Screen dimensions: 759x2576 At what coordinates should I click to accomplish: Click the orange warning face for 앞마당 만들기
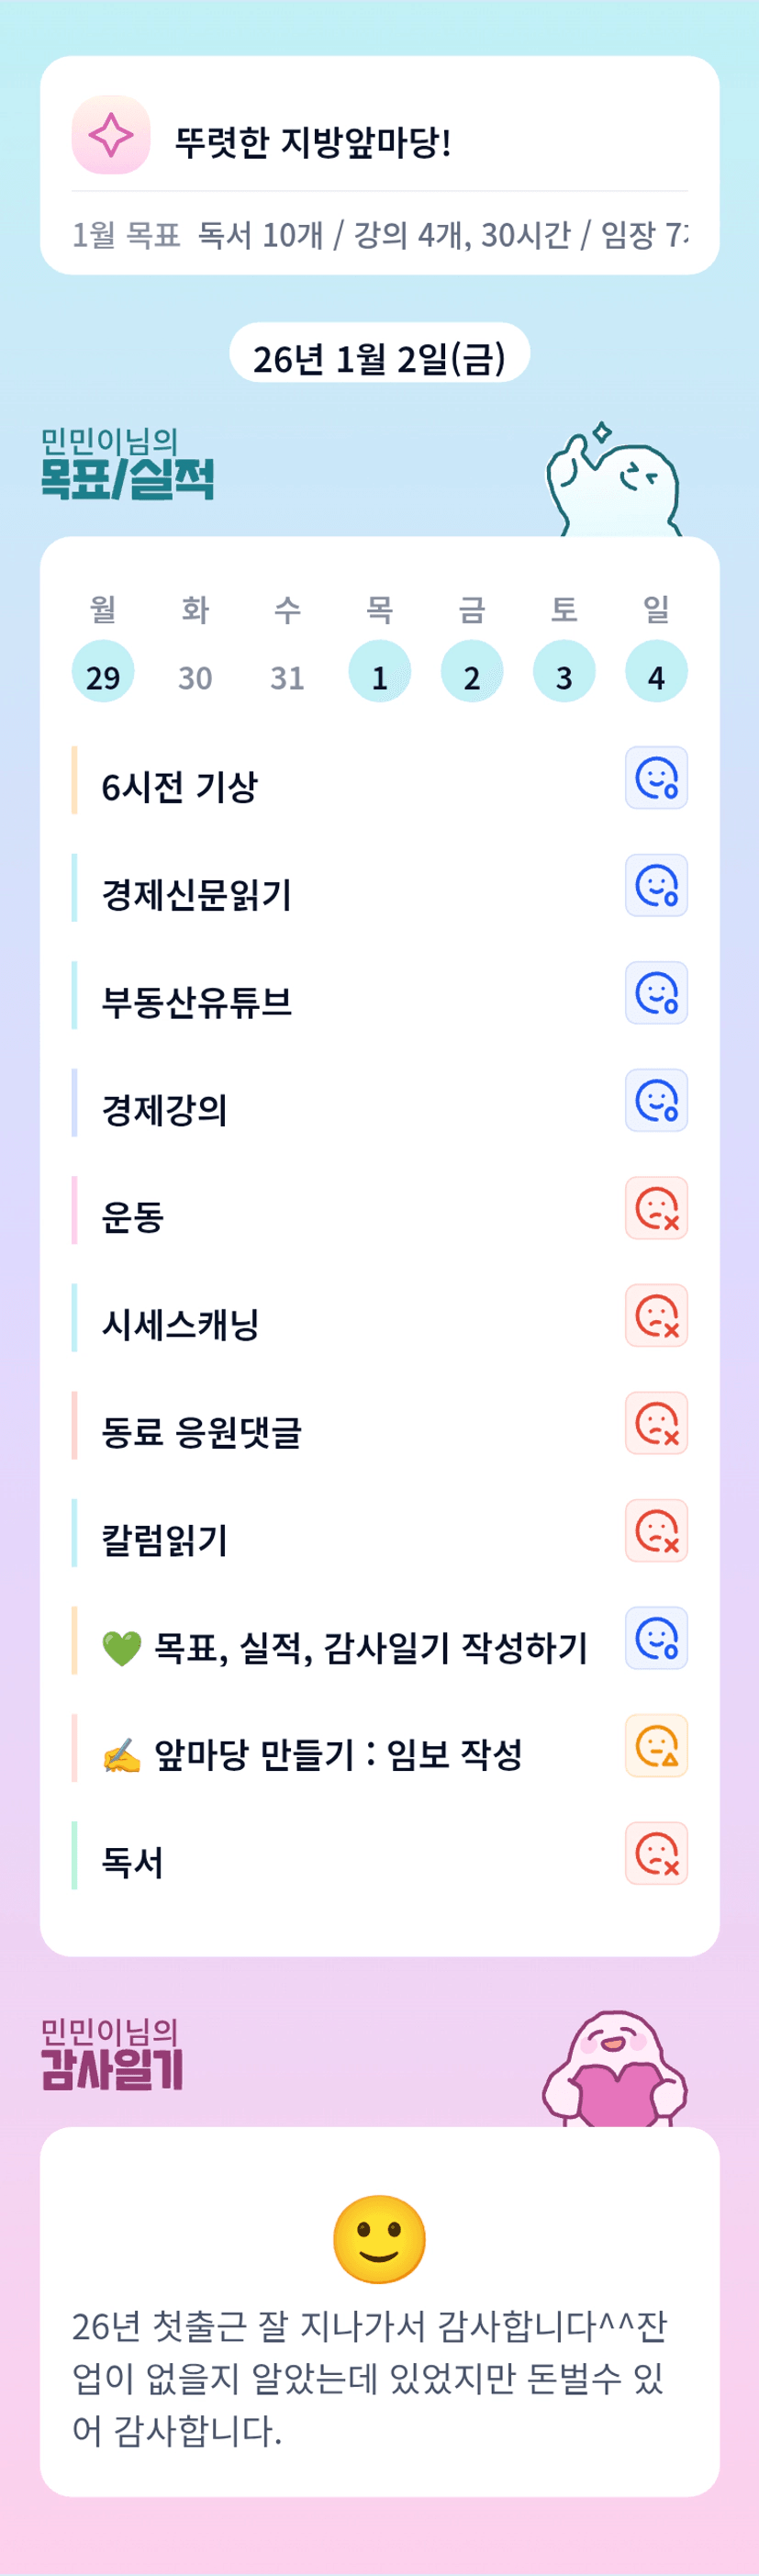656,1746
